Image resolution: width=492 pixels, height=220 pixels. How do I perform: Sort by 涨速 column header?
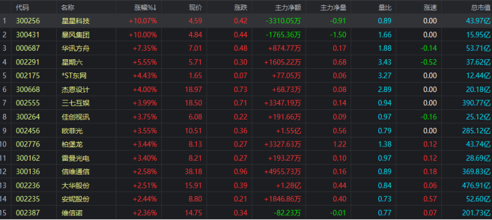pos(430,7)
